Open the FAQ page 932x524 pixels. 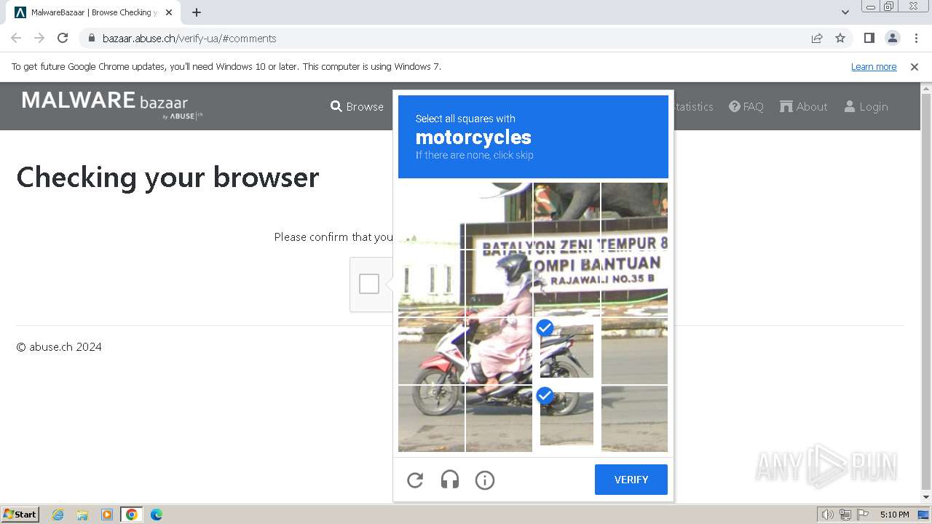tap(746, 106)
